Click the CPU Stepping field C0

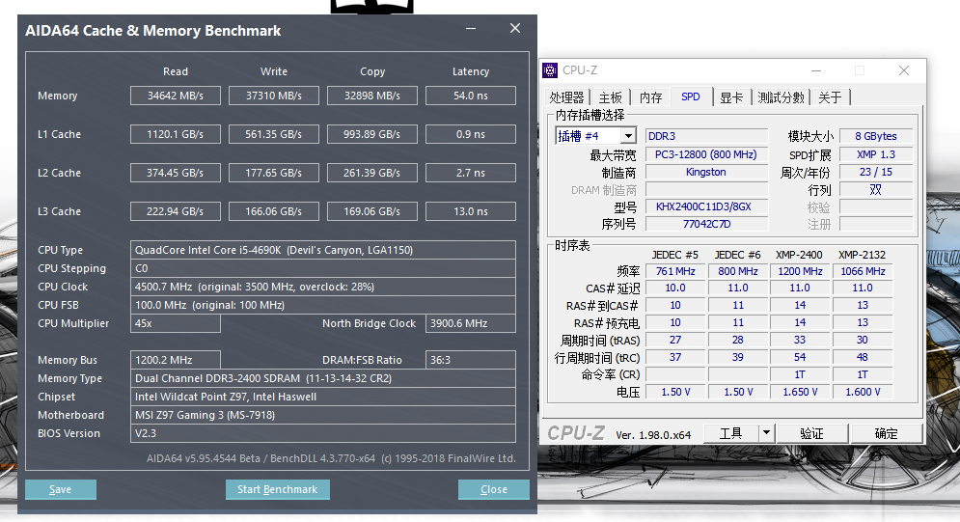pyautogui.click(x=322, y=268)
